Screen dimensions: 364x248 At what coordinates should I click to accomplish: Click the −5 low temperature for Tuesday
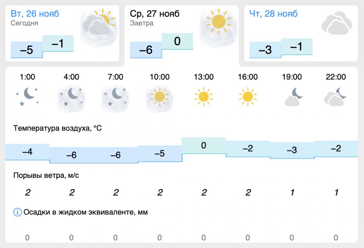pos(26,50)
